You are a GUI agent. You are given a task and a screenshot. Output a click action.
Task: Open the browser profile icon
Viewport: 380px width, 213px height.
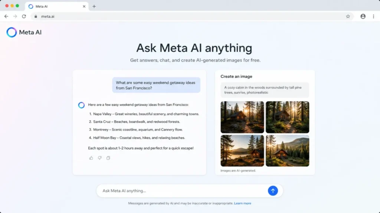(x=363, y=16)
